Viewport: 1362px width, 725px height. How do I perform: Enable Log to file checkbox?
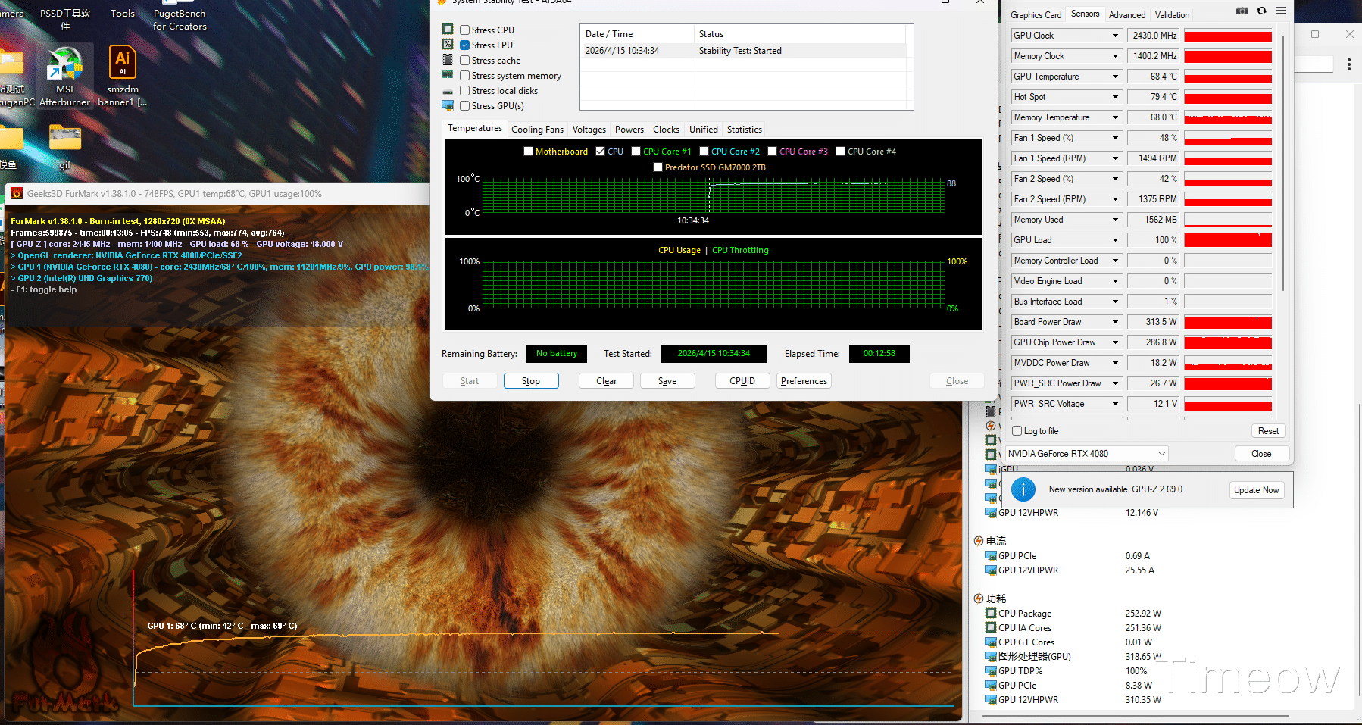[1017, 431]
